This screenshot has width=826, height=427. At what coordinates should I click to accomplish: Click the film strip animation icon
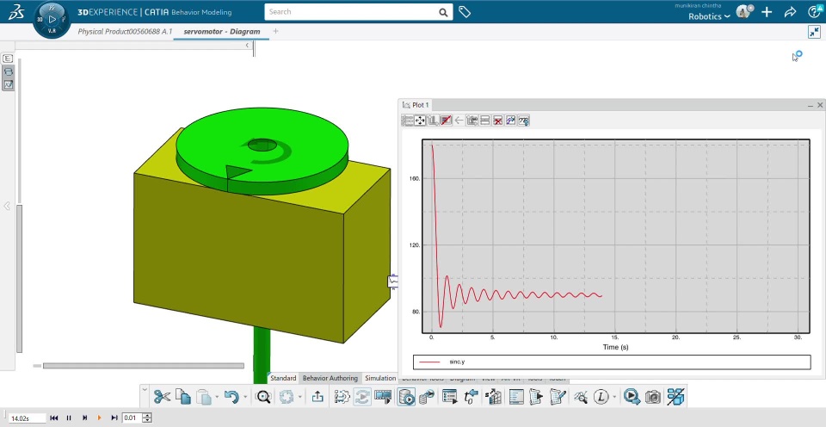(384, 396)
